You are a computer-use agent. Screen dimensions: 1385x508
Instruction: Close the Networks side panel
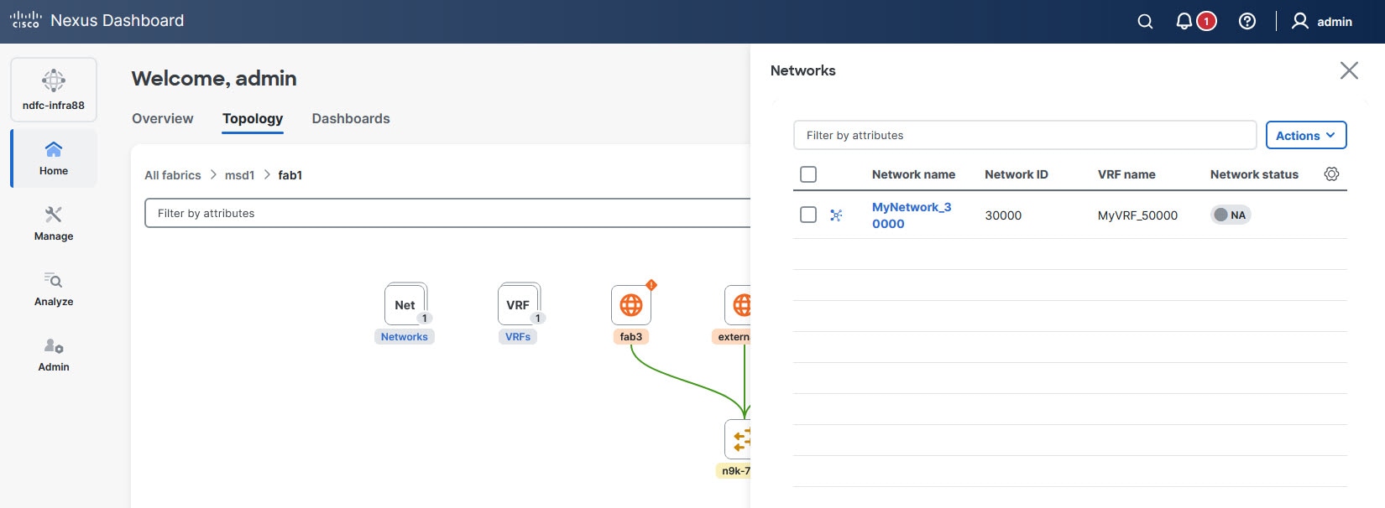click(1349, 70)
